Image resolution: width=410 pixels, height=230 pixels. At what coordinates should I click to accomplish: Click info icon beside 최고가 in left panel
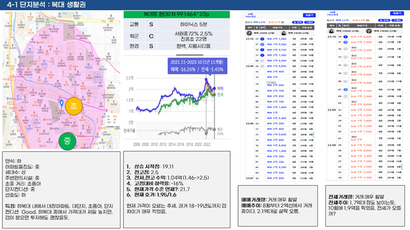pos(283,22)
